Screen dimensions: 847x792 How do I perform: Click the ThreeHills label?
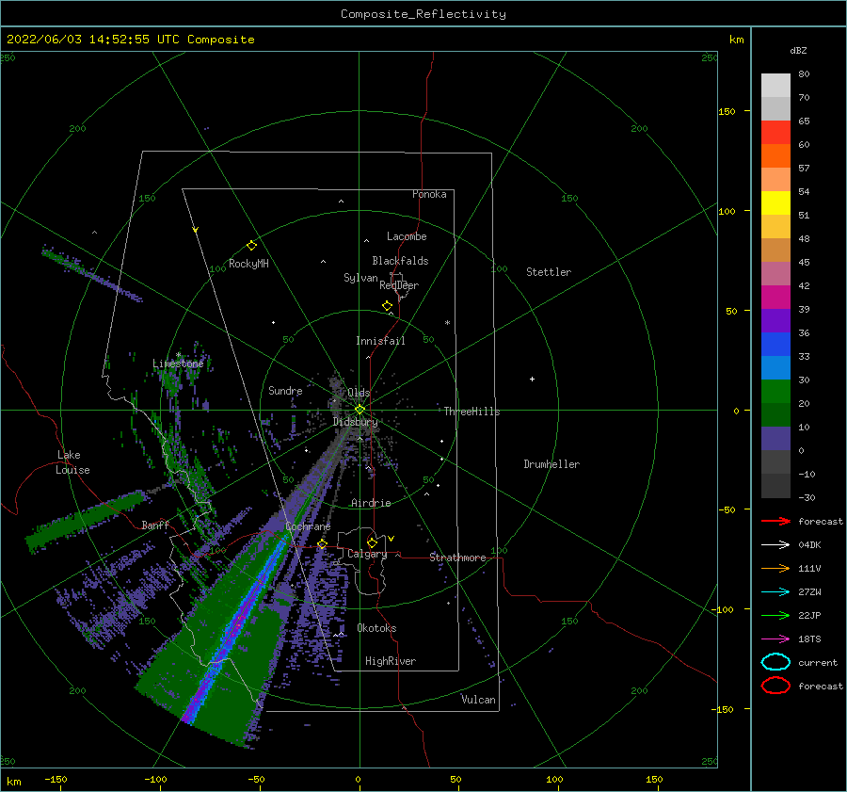471,412
